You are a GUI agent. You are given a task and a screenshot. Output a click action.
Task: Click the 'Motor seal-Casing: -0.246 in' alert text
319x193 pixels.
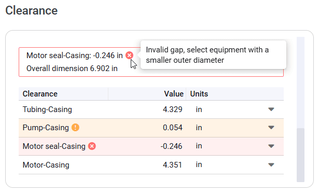[75, 56]
